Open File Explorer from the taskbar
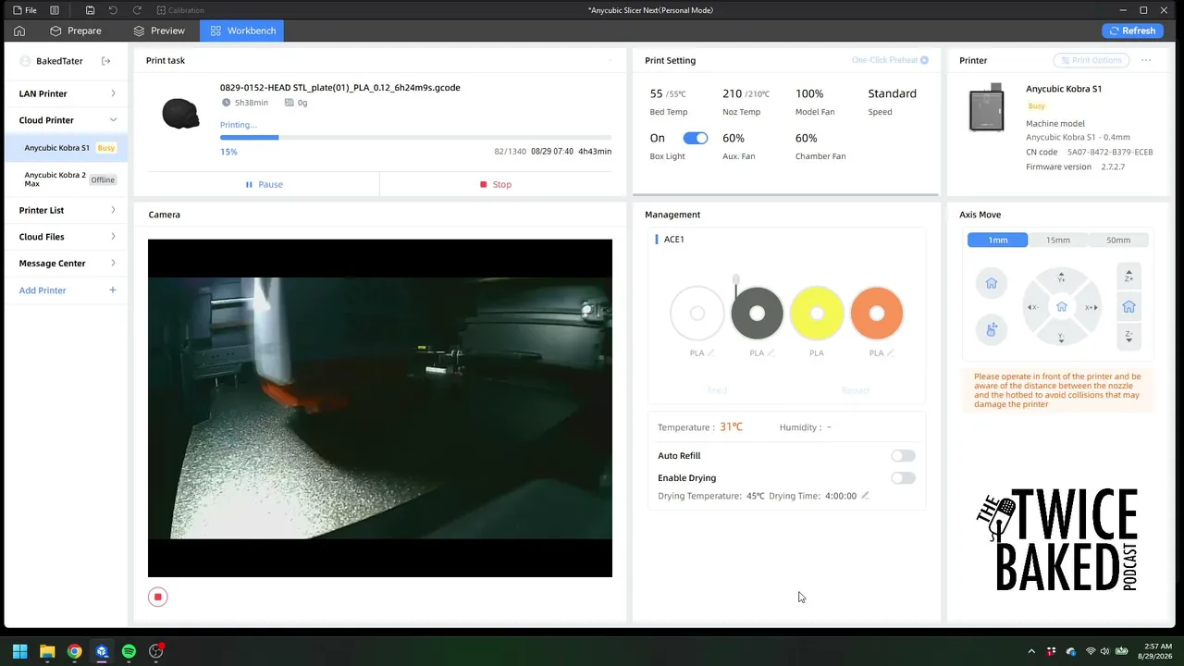This screenshot has width=1184, height=666. (x=47, y=651)
